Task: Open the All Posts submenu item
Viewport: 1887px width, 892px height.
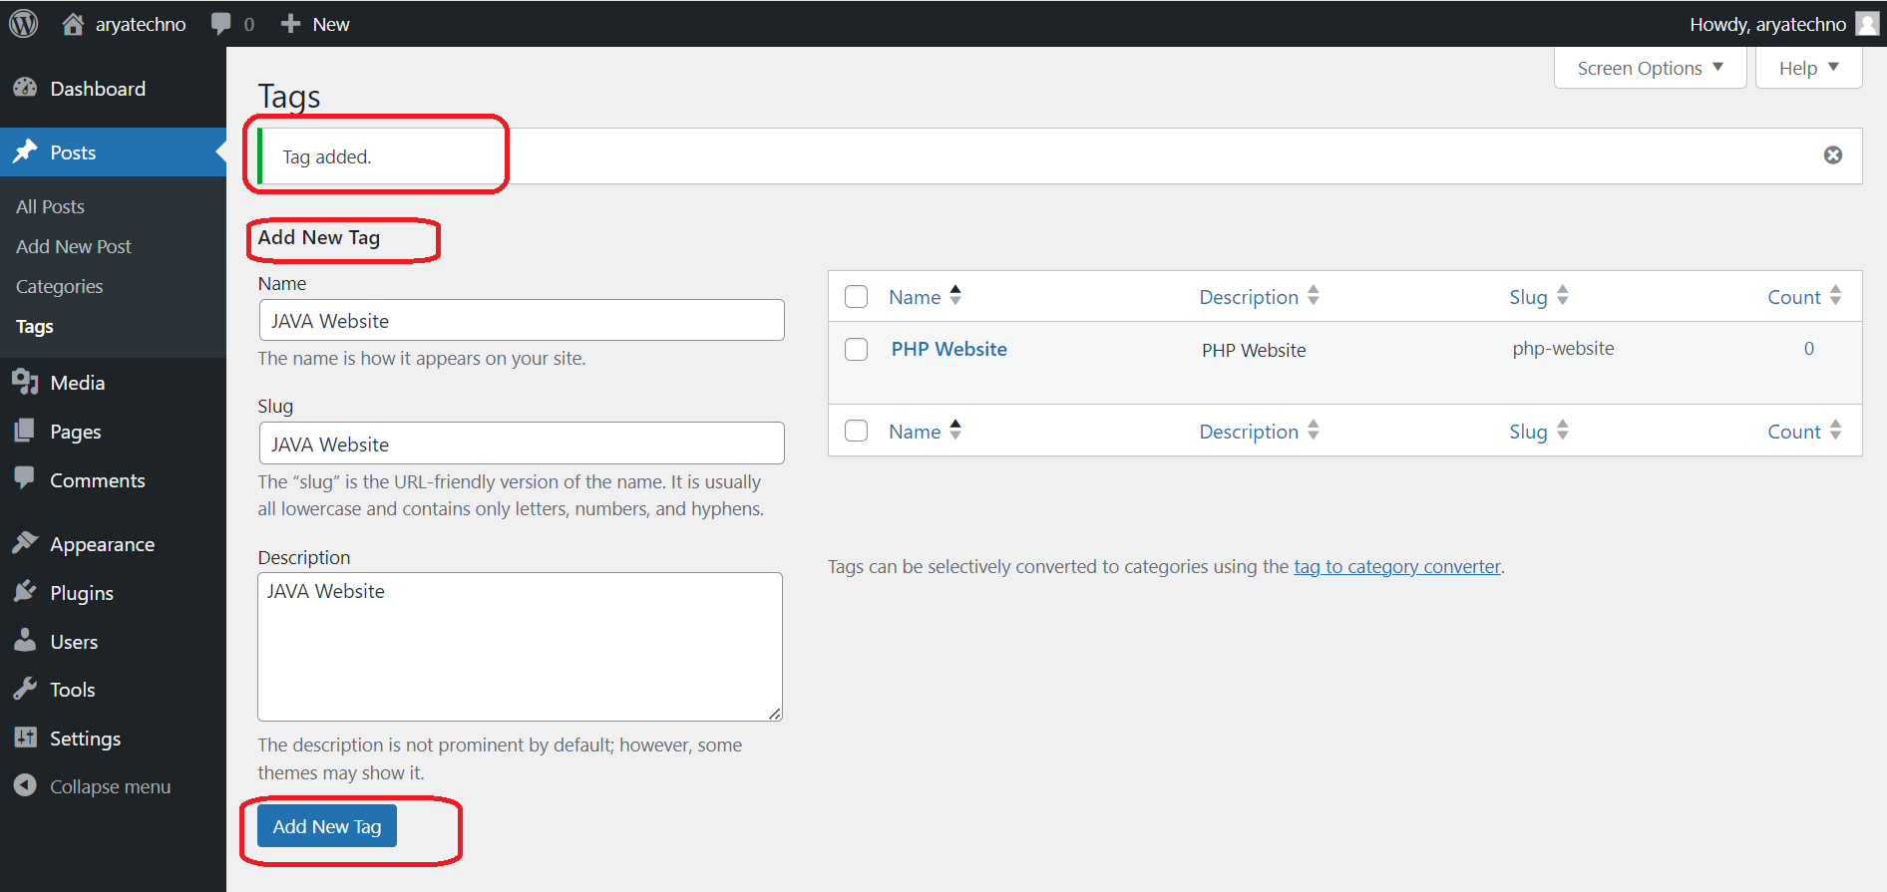Action: 50,207
